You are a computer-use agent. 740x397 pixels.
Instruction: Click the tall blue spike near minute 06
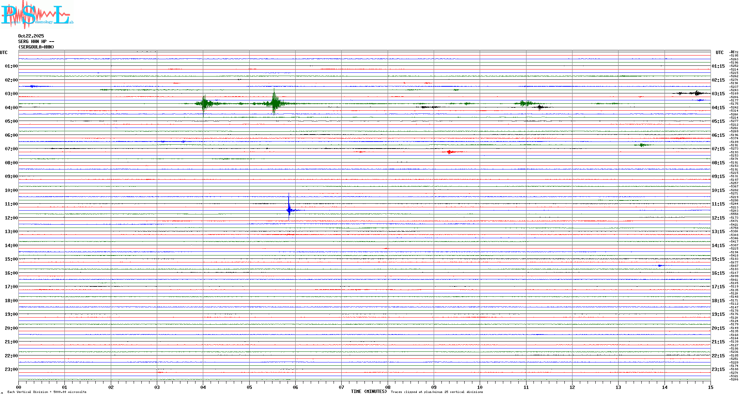[289, 210]
